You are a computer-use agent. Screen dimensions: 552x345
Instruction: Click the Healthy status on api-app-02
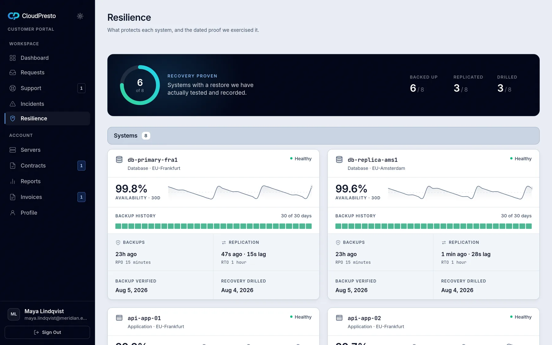tap(521, 317)
